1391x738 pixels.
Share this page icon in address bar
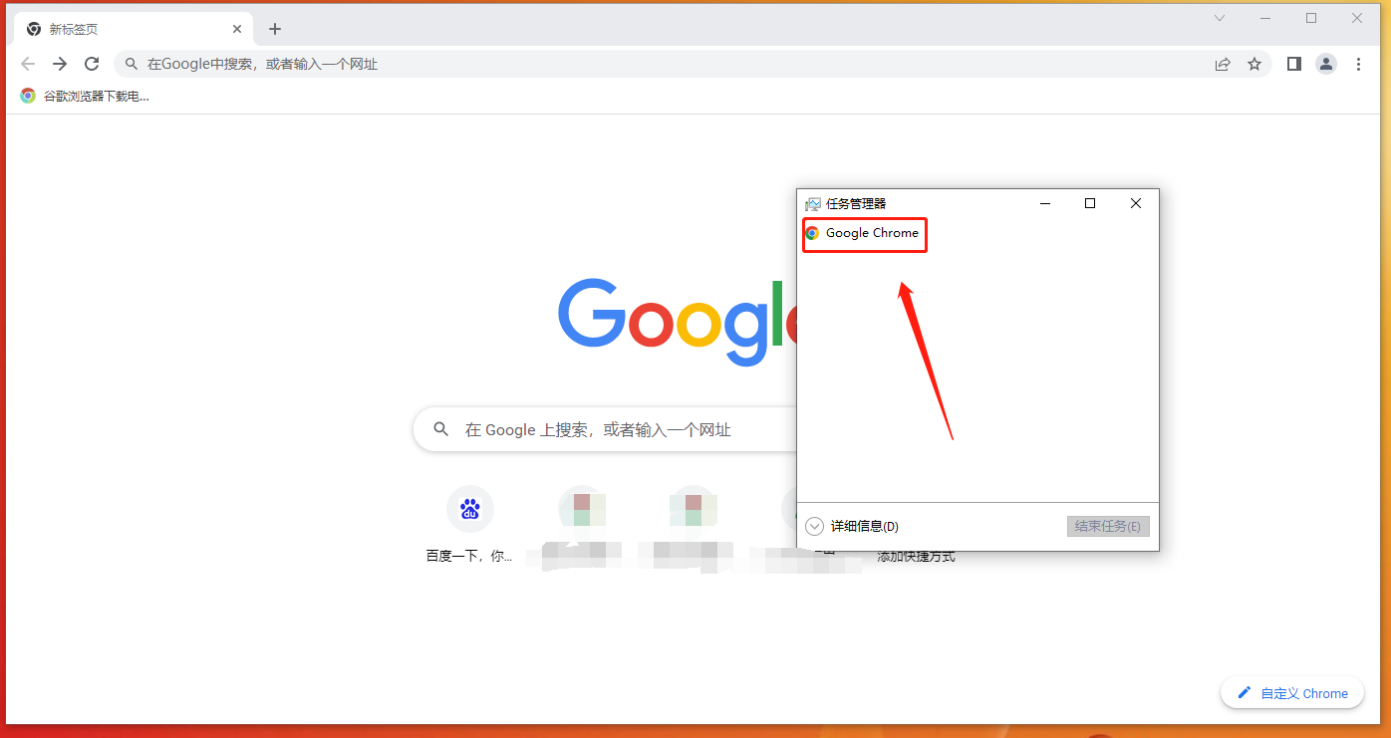pos(1223,64)
